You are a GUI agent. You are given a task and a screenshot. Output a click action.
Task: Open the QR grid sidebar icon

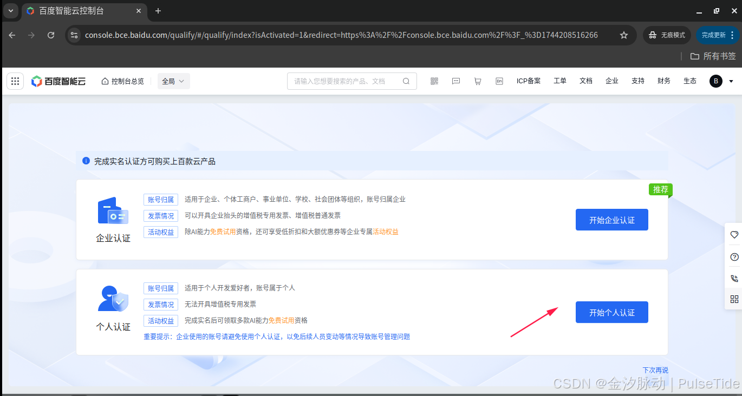(734, 299)
